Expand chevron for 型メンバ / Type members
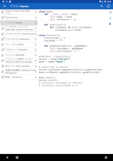 pos(36,66)
